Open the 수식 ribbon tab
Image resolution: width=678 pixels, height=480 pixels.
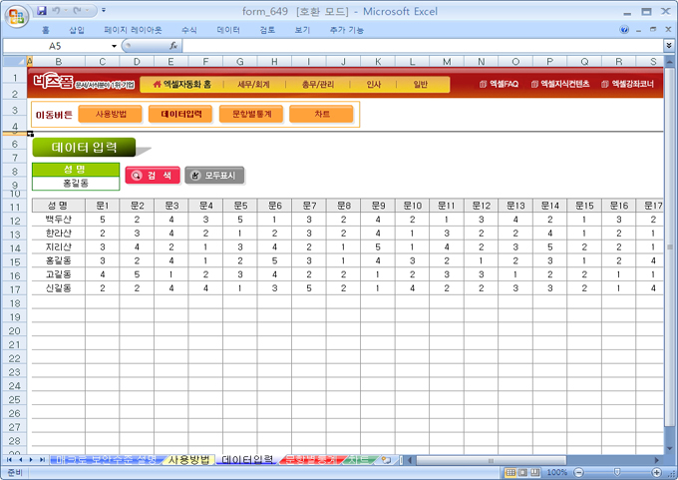click(x=189, y=31)
